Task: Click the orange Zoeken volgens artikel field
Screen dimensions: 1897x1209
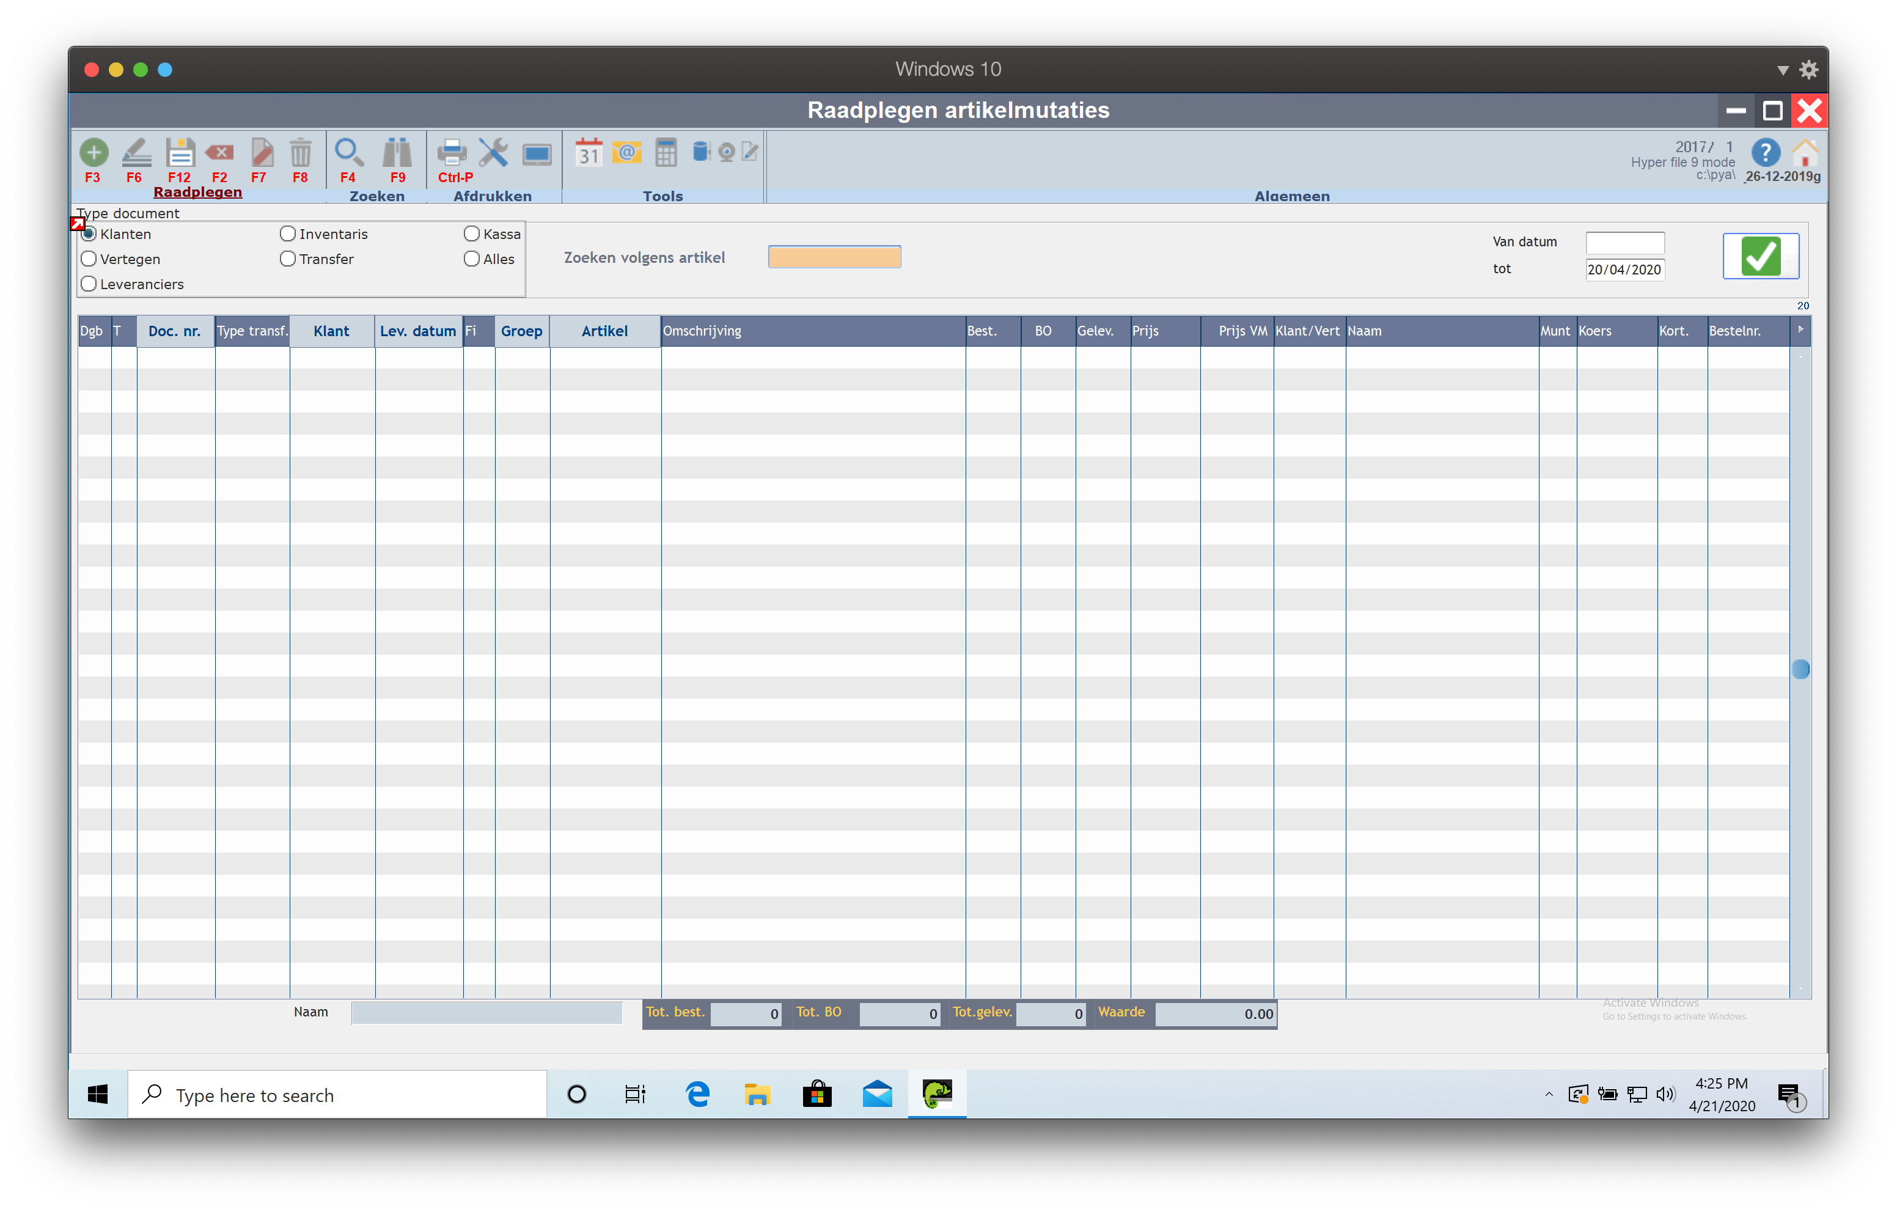Action: click(834, 257)
